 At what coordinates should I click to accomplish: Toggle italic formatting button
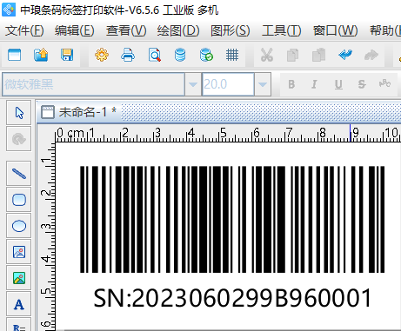click(x=314, y=84)
